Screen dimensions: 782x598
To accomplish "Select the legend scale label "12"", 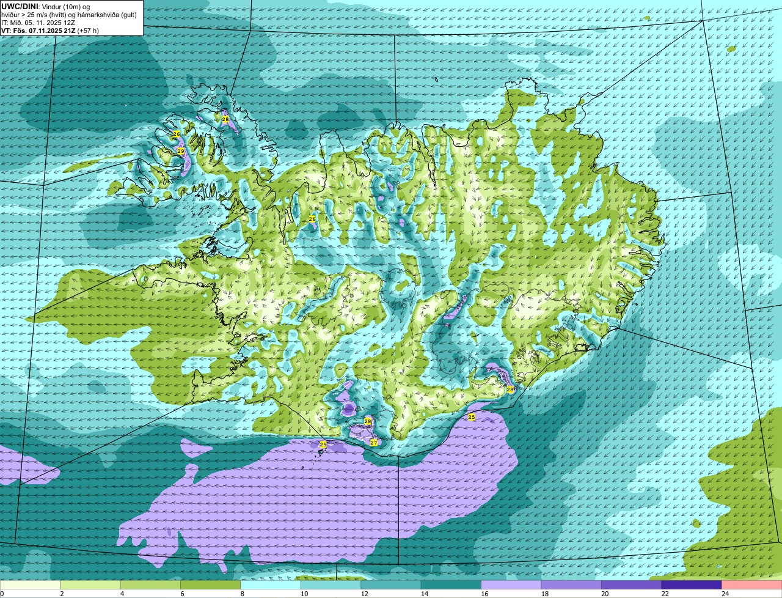I will click(x=364, y=594).
